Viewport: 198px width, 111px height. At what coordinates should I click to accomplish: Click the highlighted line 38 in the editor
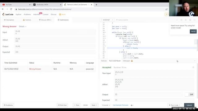click(x=152, y=48)
